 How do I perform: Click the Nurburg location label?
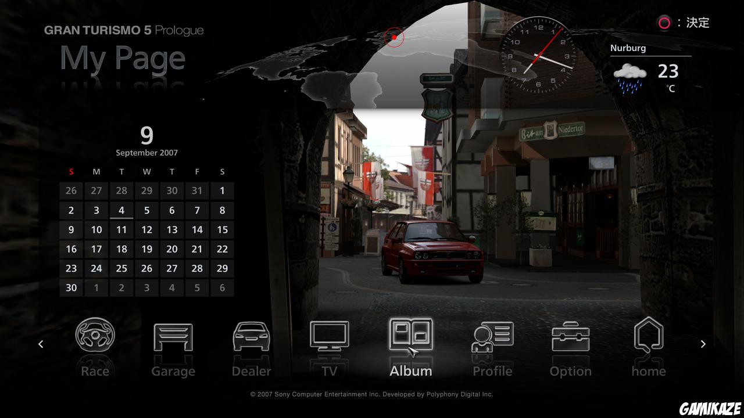click(x=627, y=48)
